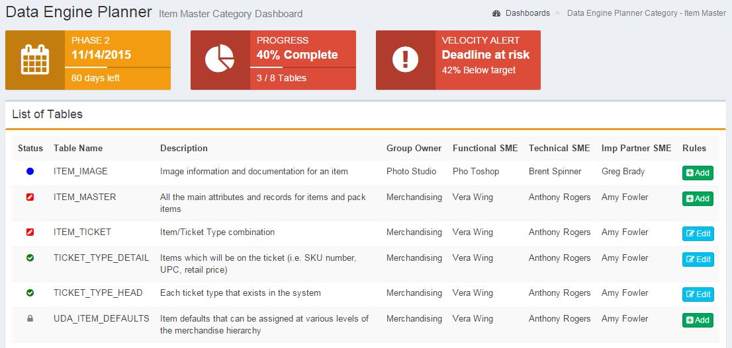Image resolution: width=732 pixels, height=348 pixels.
Task: Open Data Engine Planner Category breadcrumb
Action: coord(647,13)
